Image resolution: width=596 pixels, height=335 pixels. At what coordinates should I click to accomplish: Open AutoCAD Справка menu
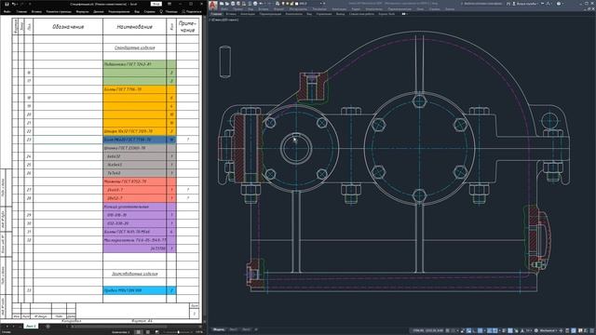pyautogui.click(x=435, y=8)
